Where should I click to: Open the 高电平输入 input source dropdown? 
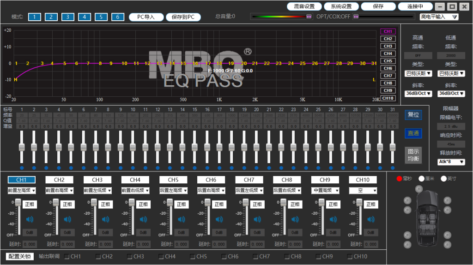coord(439,17)
